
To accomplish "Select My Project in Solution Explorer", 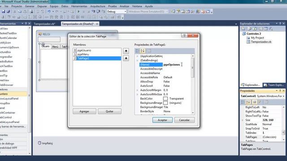I will coord(257,38).
